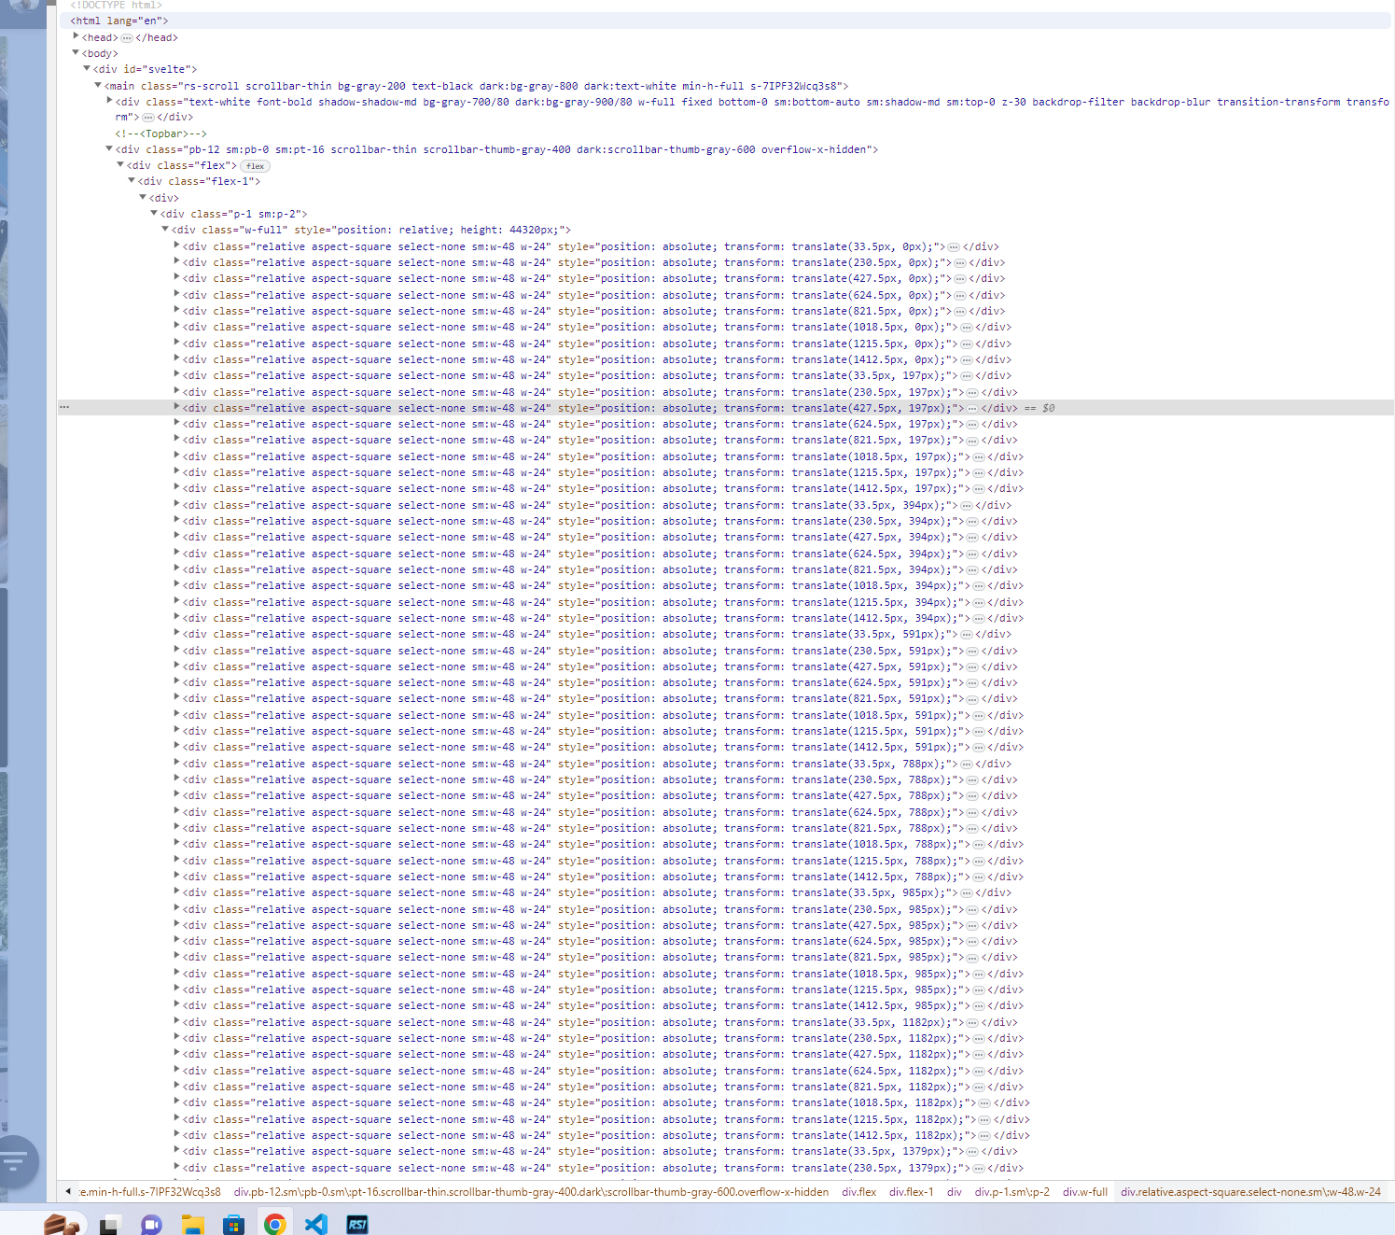Toggle the flex overlay badge on div.flex
1395x1235 pixels.
coord(255,165)
